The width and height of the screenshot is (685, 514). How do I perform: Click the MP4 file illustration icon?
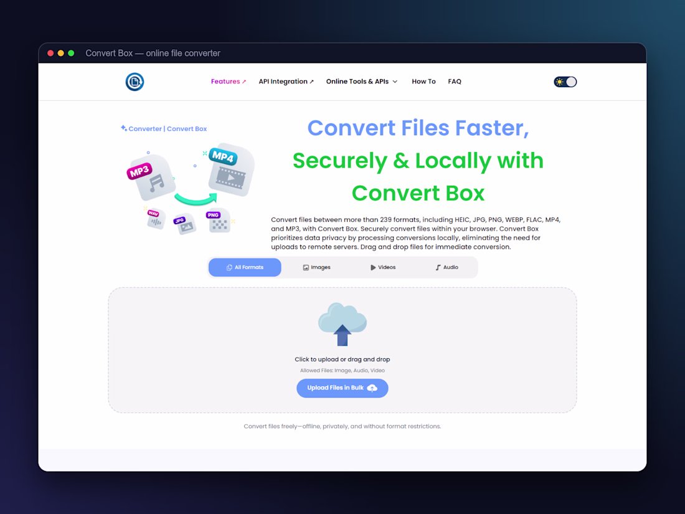(x=230, y=171)
